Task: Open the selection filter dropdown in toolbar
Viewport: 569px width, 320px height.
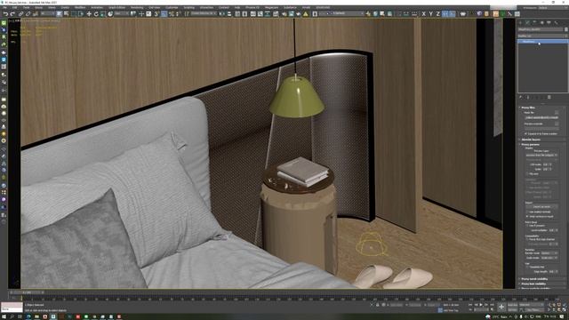Action: pos(48,14)
